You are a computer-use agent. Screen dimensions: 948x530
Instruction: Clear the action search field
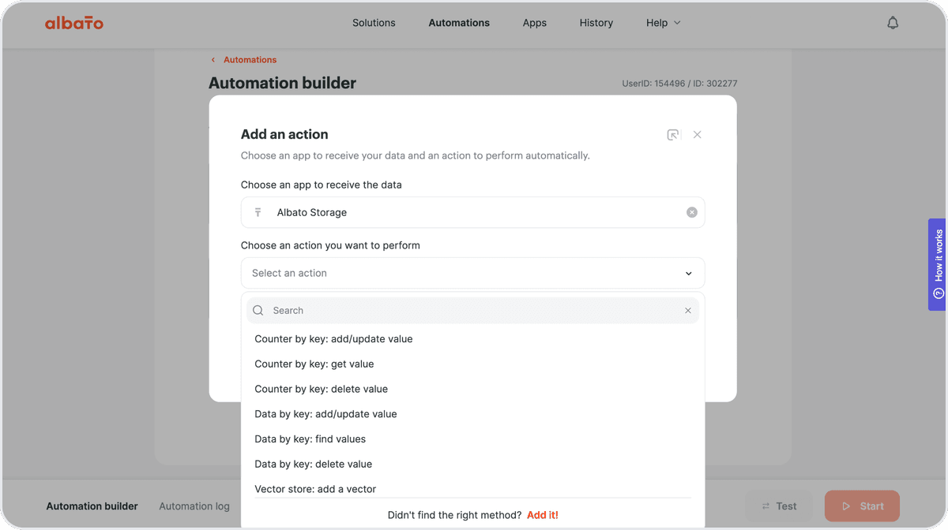pyautogui.click(x=688, y=311)
